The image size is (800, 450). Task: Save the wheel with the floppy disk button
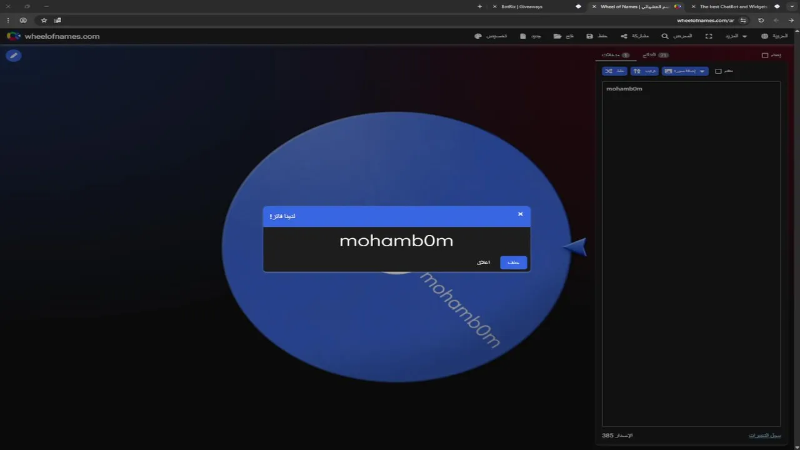596,36
